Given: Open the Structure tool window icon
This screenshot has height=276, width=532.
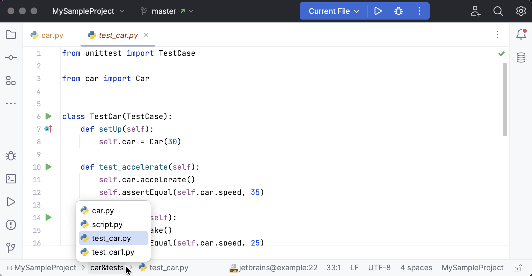Looking at the screenshot, I should coord(11,81).
